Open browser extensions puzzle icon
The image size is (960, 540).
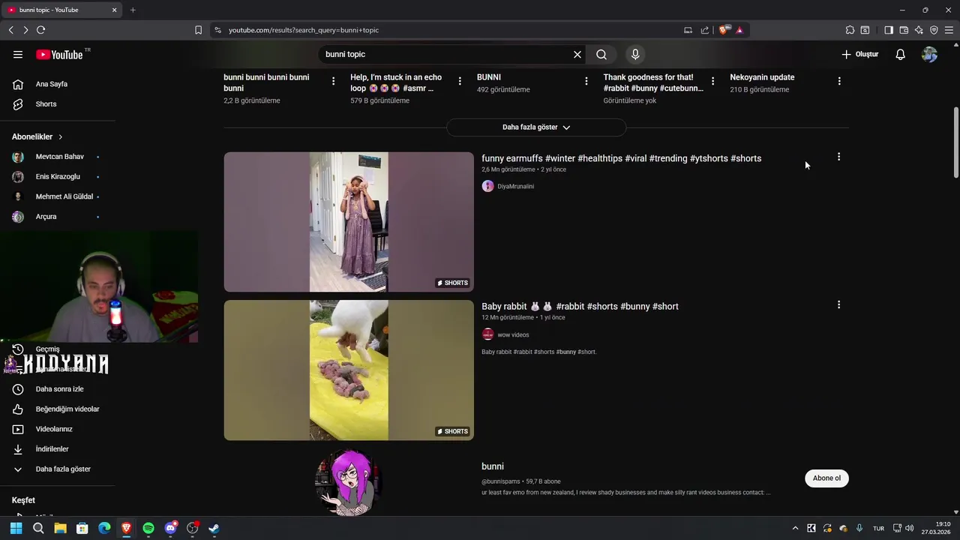coord(850,30)
